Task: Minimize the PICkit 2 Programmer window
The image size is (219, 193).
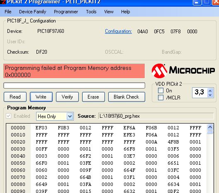Action: 197,2
